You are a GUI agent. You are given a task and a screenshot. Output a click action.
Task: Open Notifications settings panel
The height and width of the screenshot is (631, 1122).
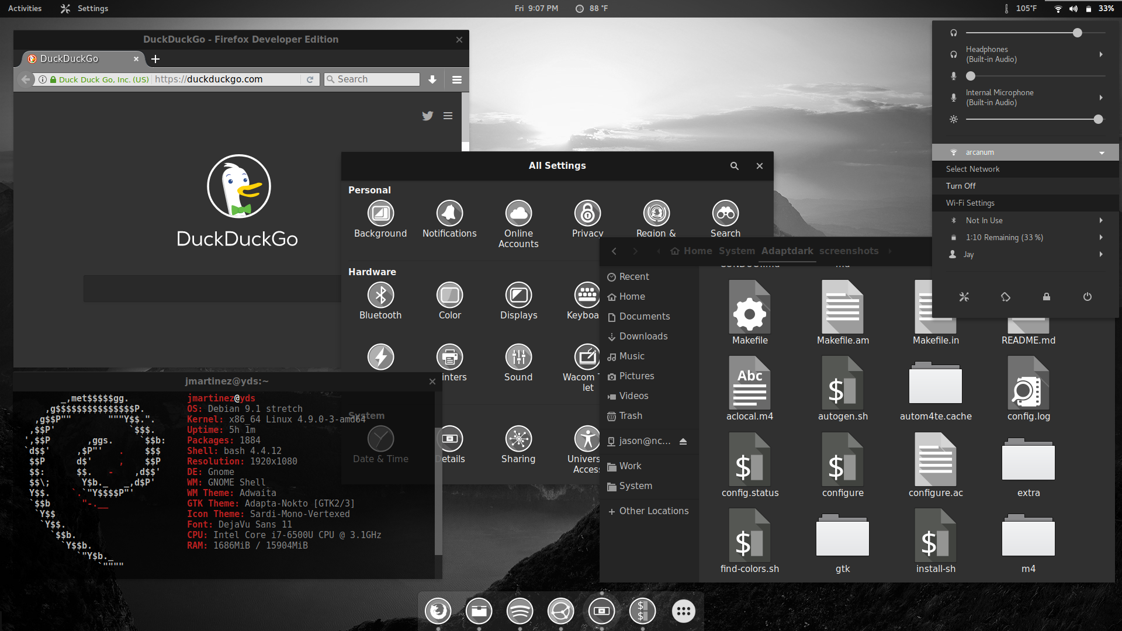[449, 220]
